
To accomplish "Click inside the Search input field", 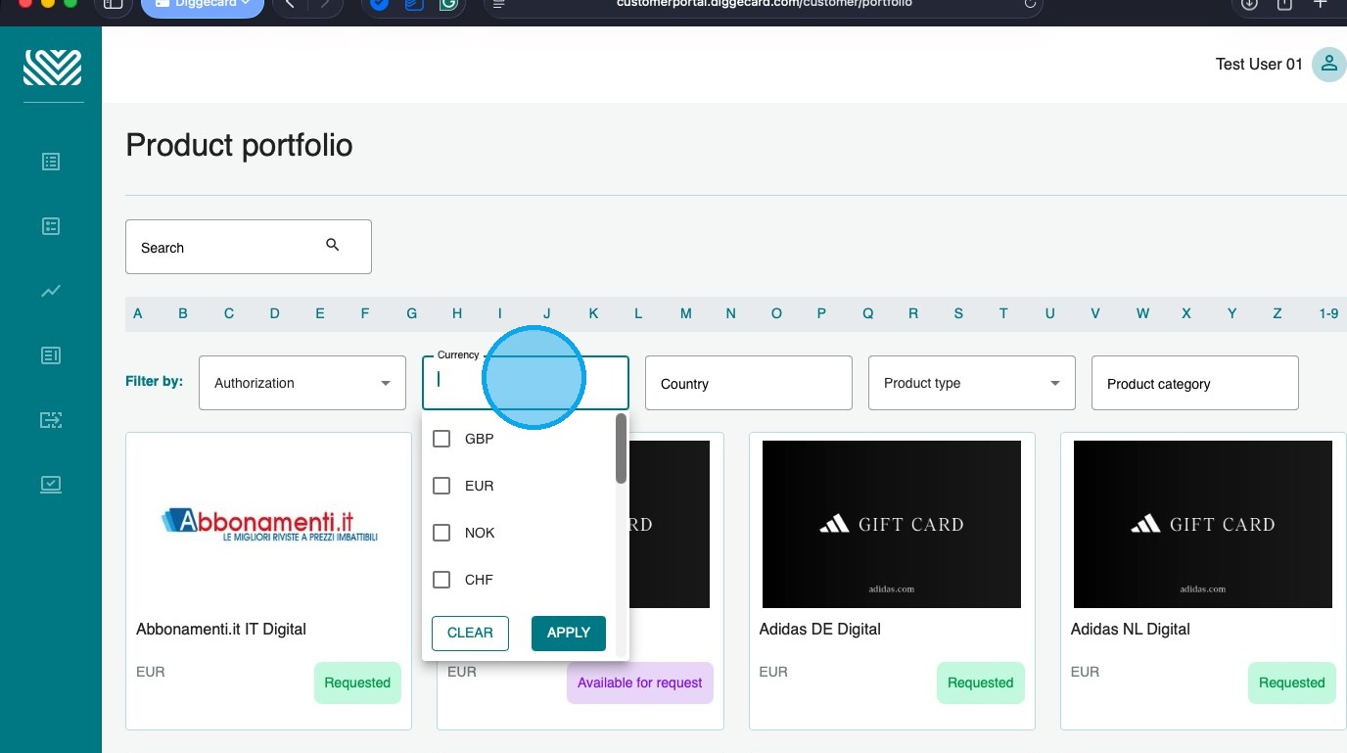I will click(x=249, y=247).
